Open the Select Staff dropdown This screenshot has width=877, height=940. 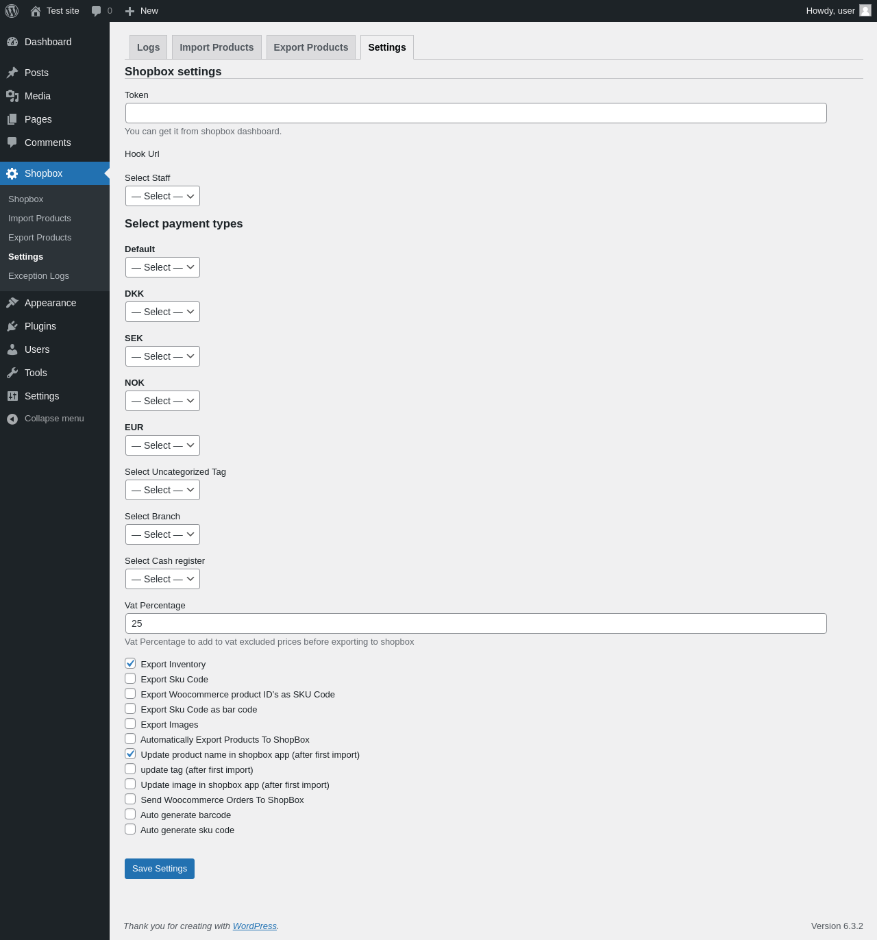[162, 196]
